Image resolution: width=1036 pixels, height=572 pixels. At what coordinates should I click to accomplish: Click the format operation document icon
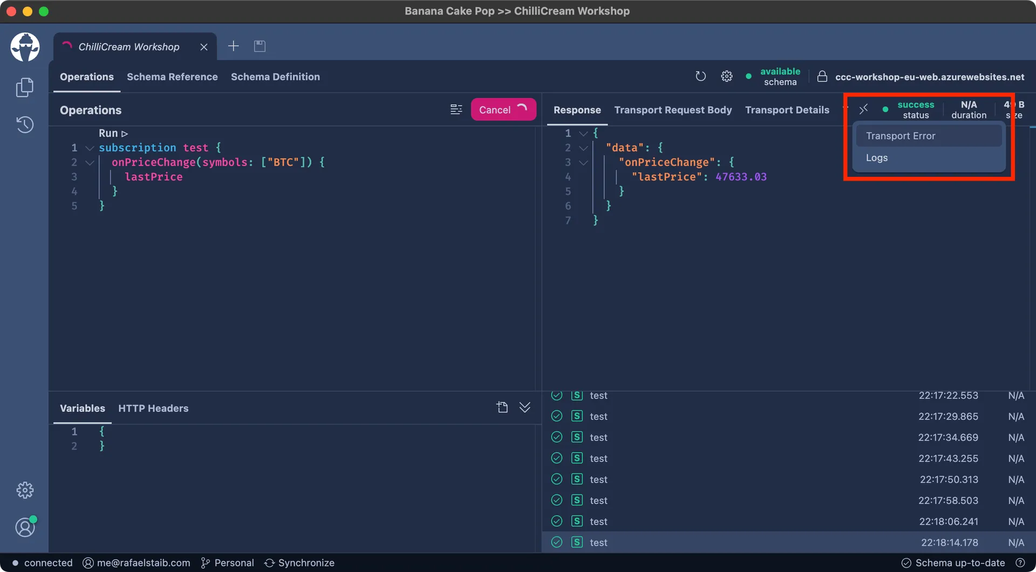pos(456,109)
